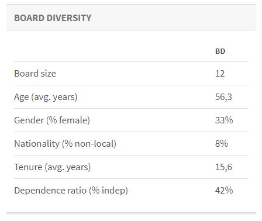Viewport: 262px width, 221px height.
Task: Click the BOARD DIVERSITY section header
Action: tap(53, 18)
